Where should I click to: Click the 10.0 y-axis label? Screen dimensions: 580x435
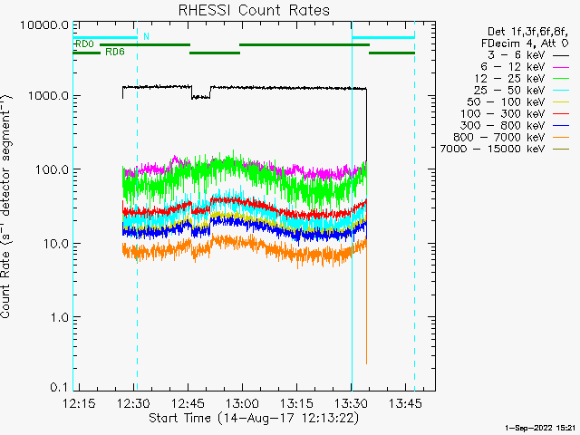pos(56,244)
